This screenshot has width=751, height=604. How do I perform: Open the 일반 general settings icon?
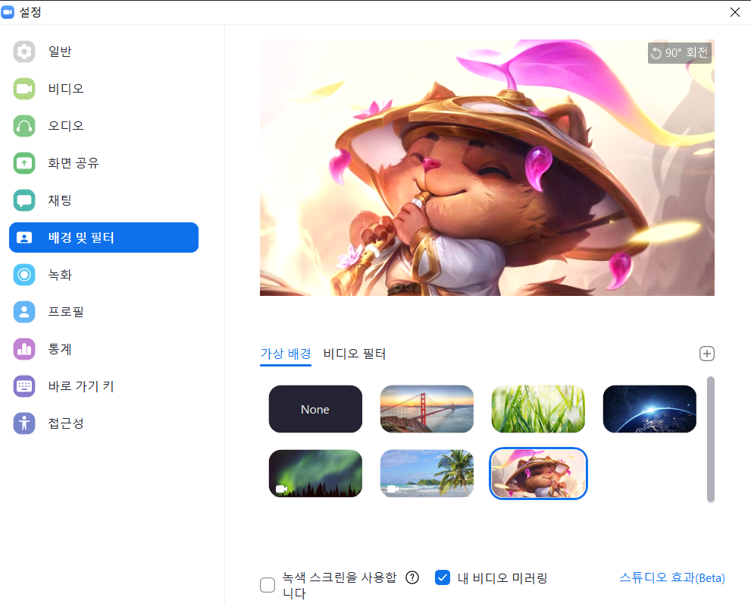pyautogui.click(x=24, y=52)
